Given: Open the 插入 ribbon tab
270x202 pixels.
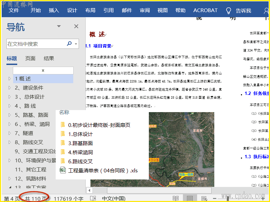Looking at the screenshot, I should click(54, 10).
